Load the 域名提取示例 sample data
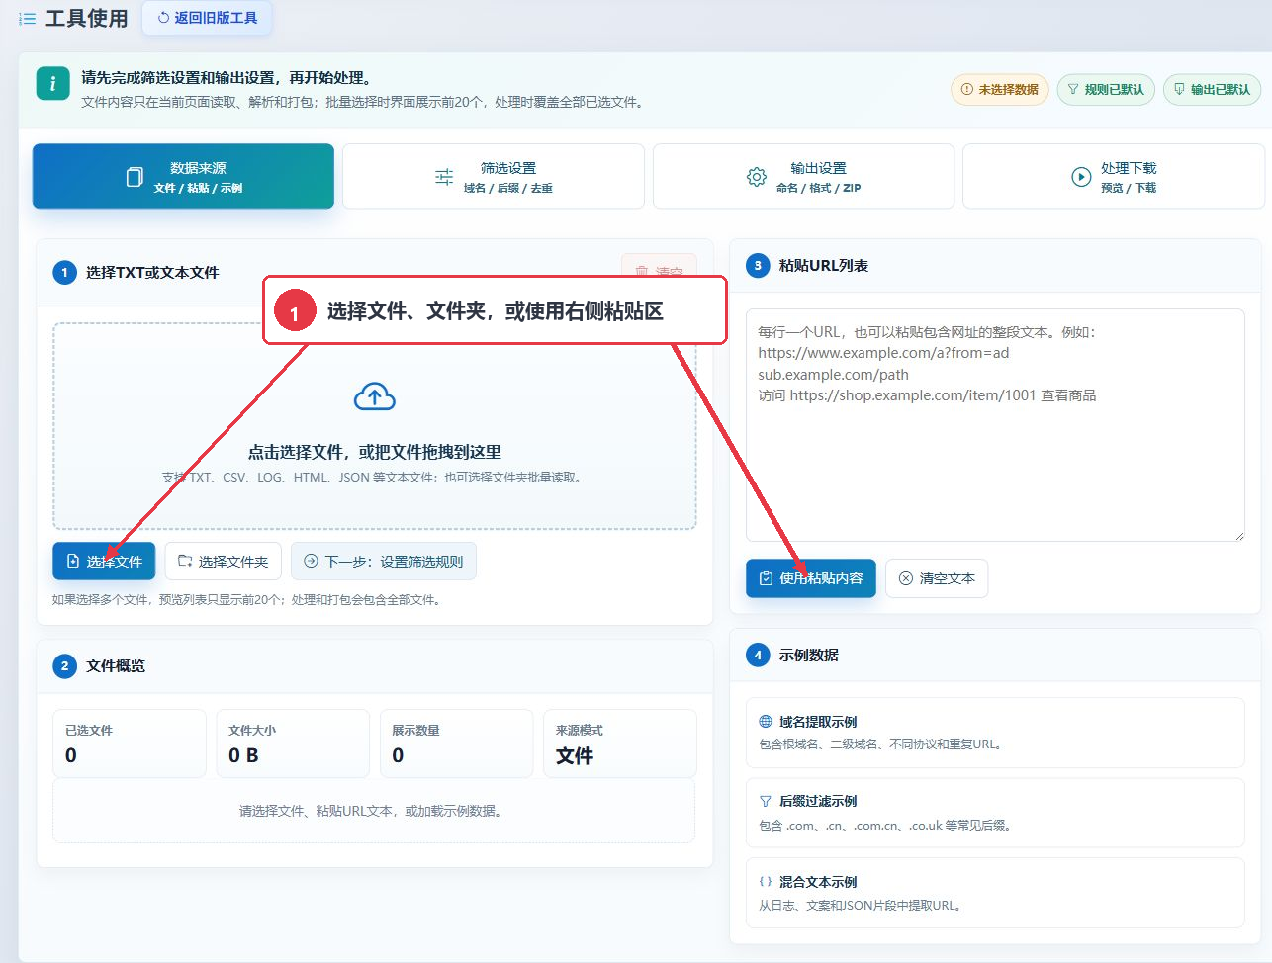The height and width of the screenshot is (963, 1272). tap(995, 733)
